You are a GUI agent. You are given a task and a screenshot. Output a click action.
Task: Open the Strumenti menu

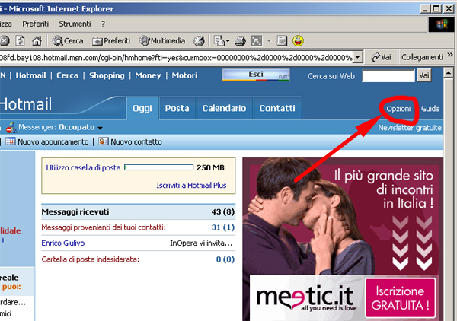coord(75,24)
